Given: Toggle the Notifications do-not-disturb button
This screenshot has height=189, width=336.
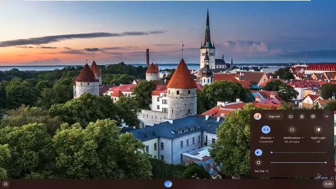Looking at the screenshot, I should 292,130.
